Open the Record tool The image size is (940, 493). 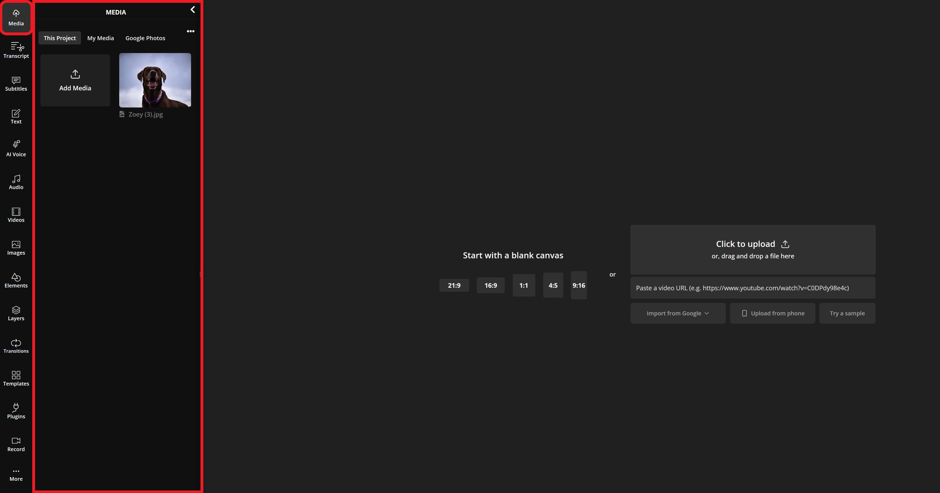point(16,444)
